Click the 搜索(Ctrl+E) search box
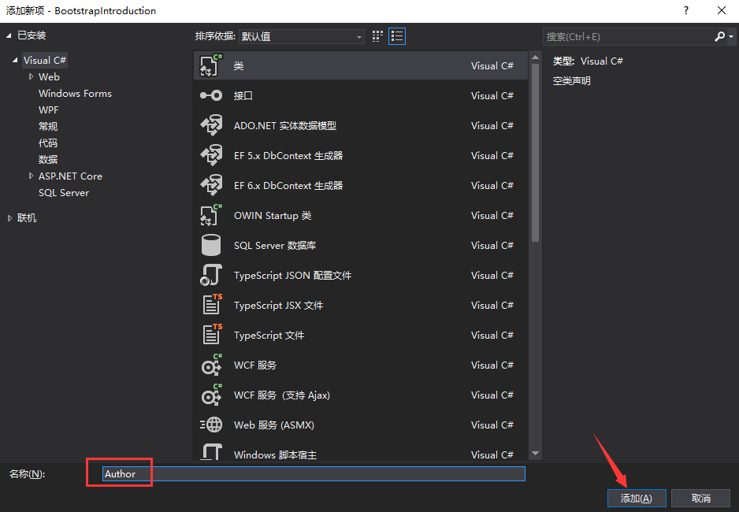Screen dimensions: 739x512 tap(629, 36)
